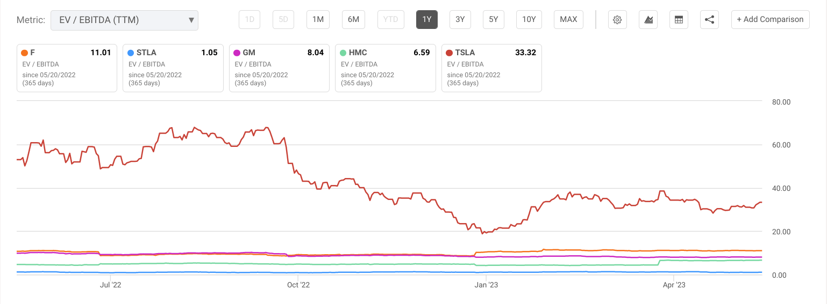The height and width of the screenshot is (304, 827).
Task: Click the Metric: label
Action: [31, 20]
